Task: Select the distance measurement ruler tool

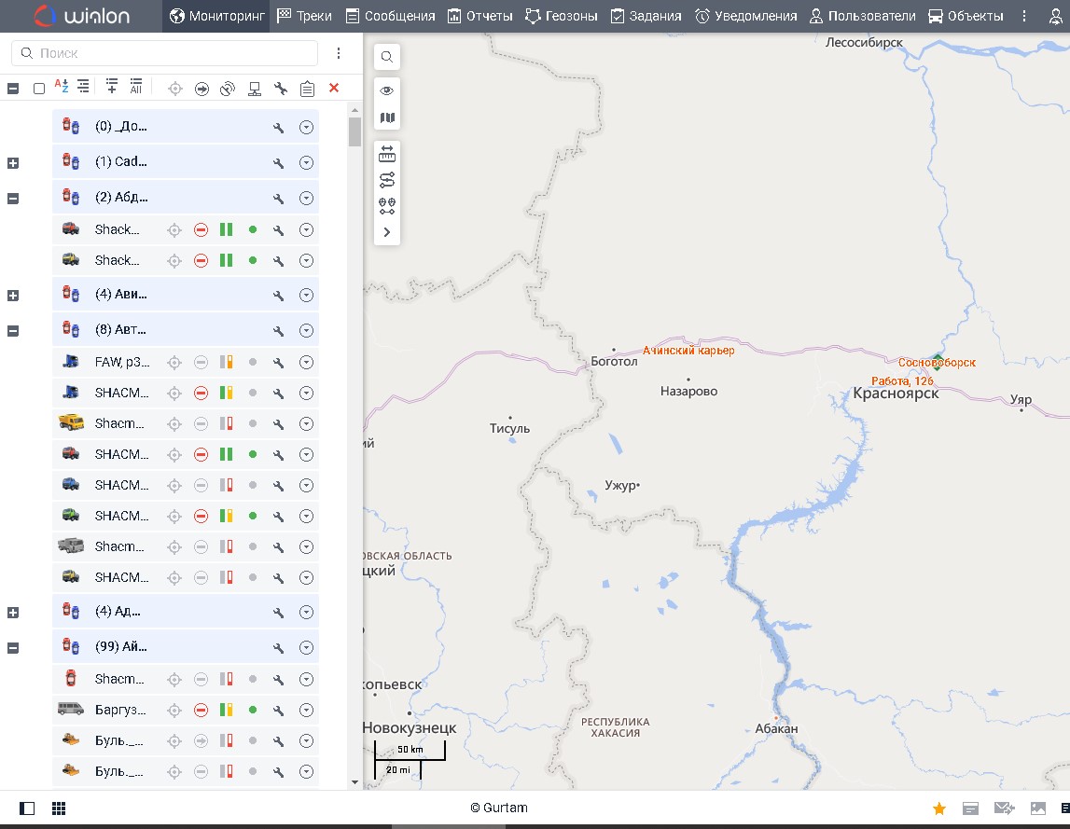Action: 386,155
